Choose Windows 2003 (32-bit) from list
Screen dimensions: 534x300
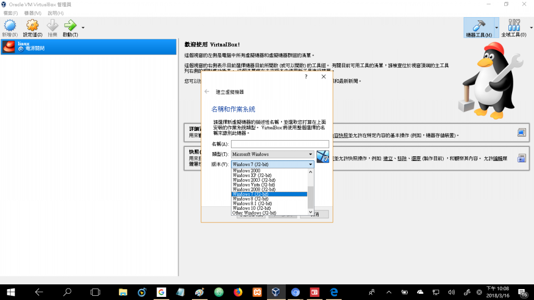pyautogui.click(x=269, y=180)
